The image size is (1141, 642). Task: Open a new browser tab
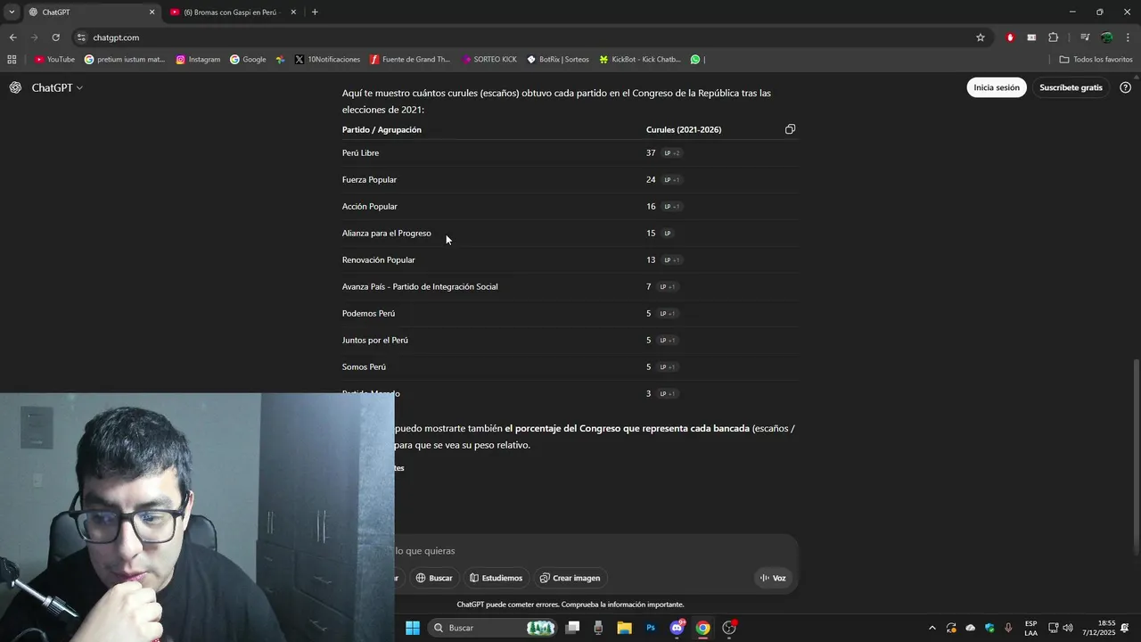(315, 12)
